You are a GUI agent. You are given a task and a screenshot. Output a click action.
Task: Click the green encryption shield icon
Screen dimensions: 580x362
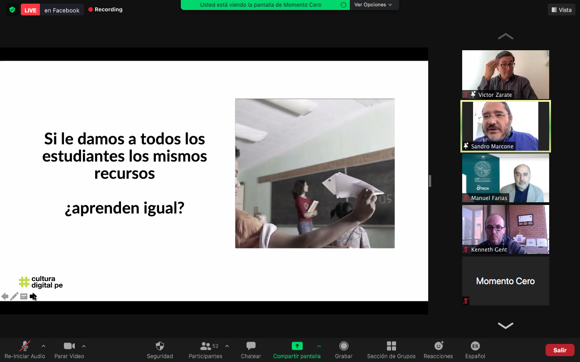click(12, 10)
